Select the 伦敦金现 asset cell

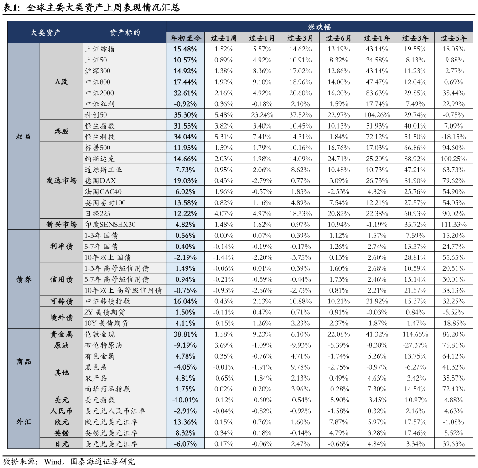click(125, 334)
